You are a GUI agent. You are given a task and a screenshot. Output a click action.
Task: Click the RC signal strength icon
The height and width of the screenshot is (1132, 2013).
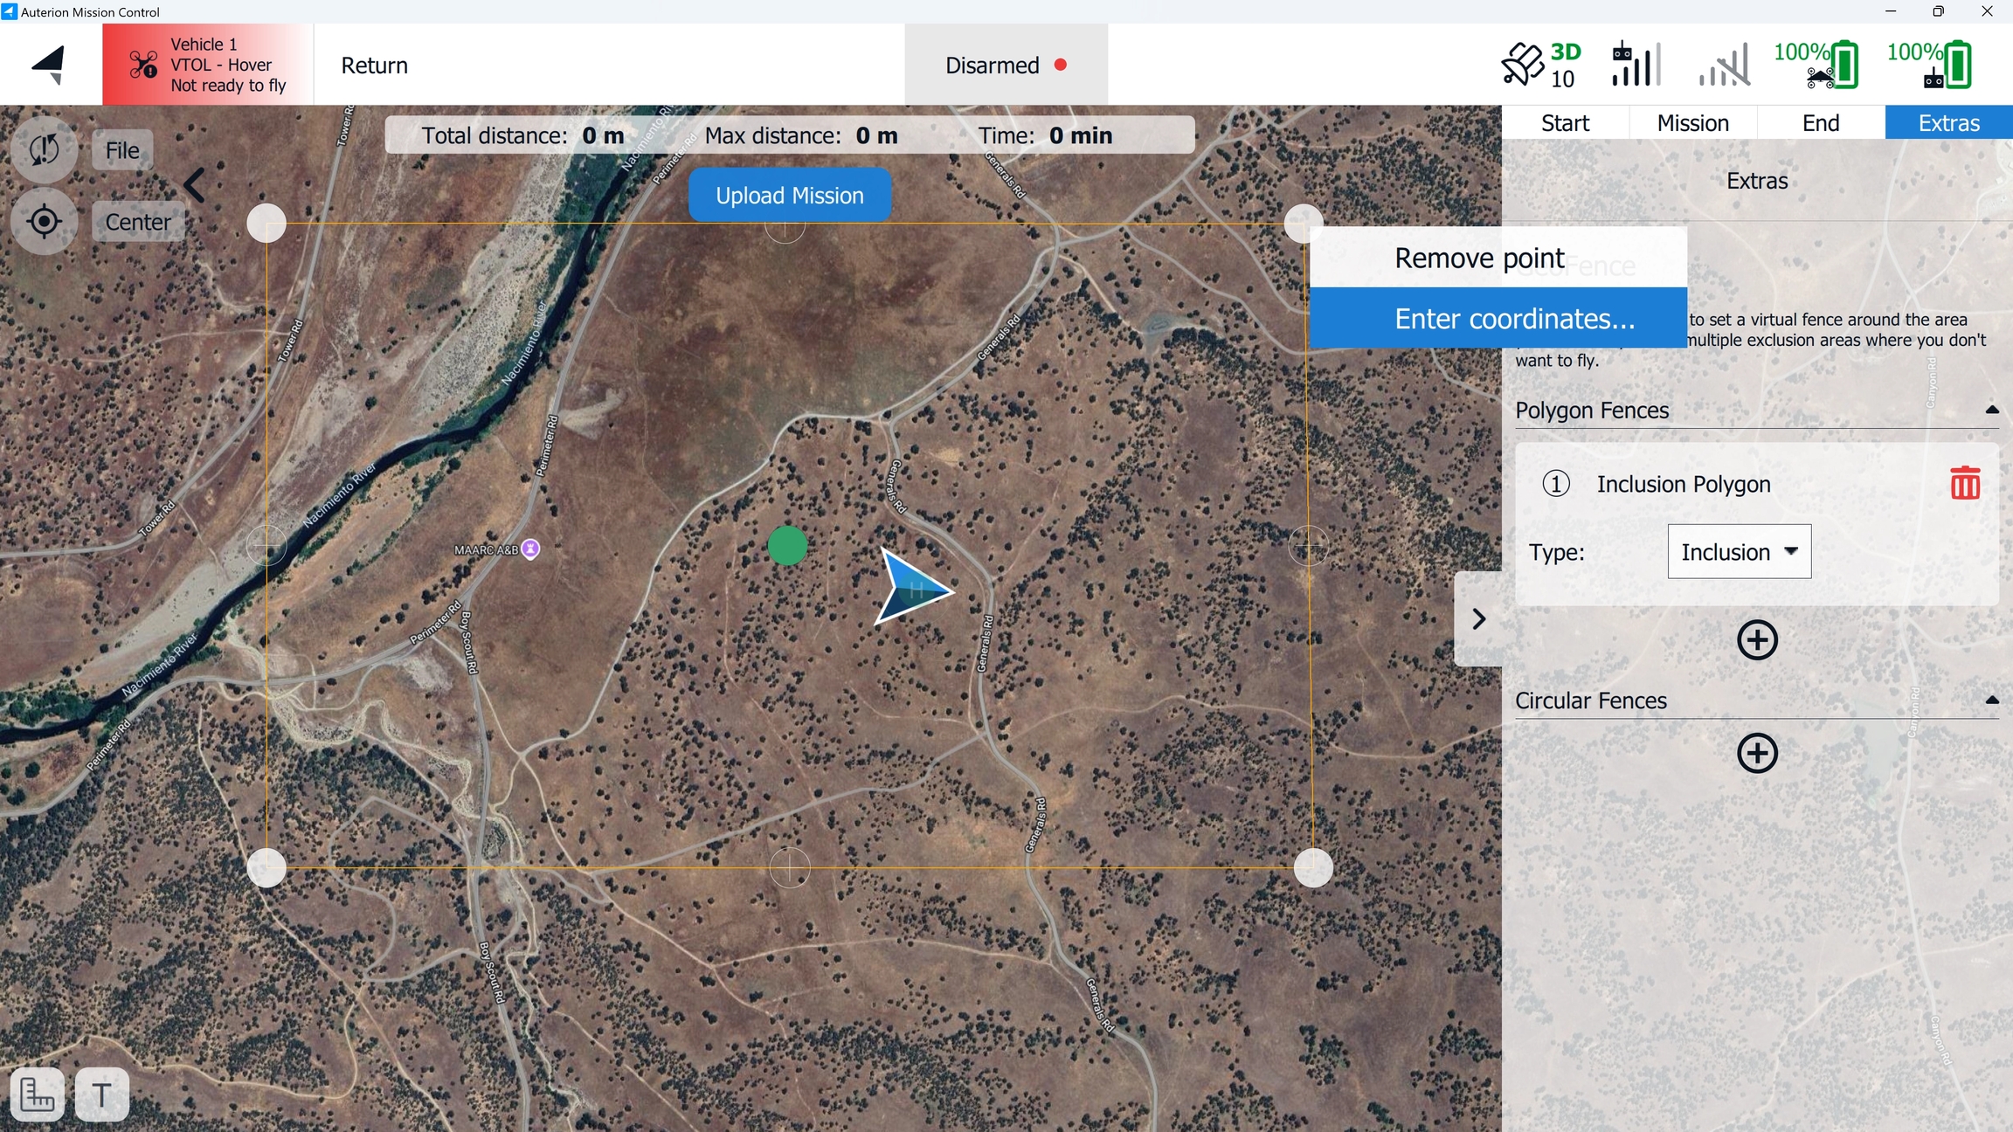click(1636, 65)
